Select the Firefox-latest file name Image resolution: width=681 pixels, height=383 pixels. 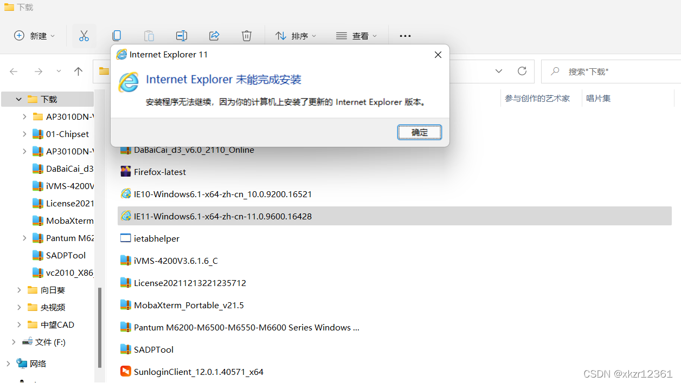pyautogui.click(x=160, y=172)
